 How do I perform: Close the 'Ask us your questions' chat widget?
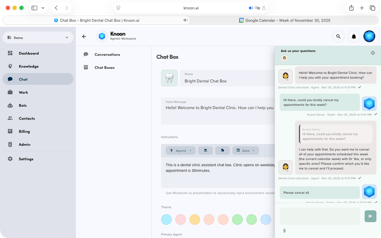point(373,53)
